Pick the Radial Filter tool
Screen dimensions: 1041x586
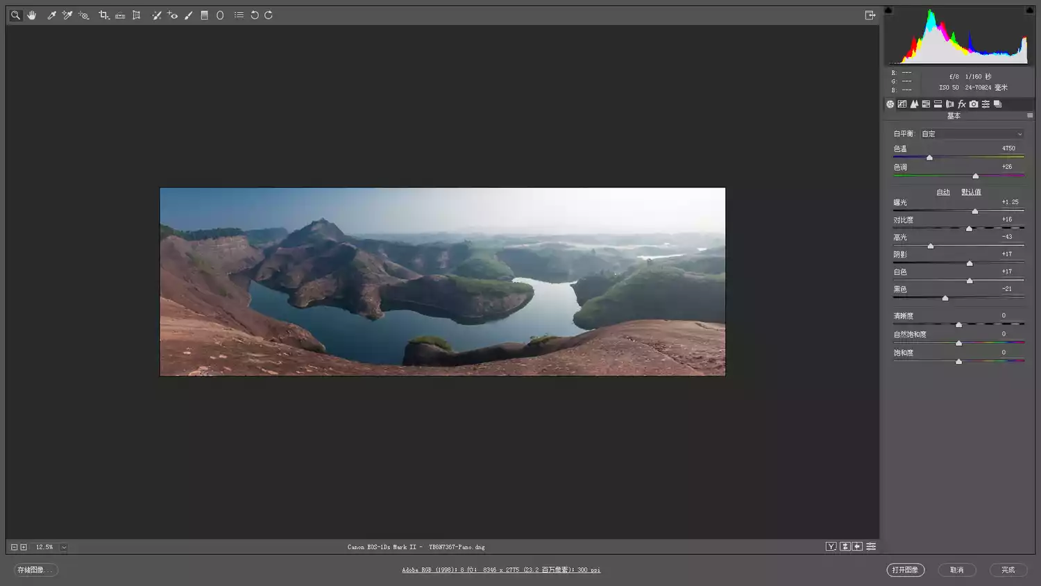coord(220,15)
